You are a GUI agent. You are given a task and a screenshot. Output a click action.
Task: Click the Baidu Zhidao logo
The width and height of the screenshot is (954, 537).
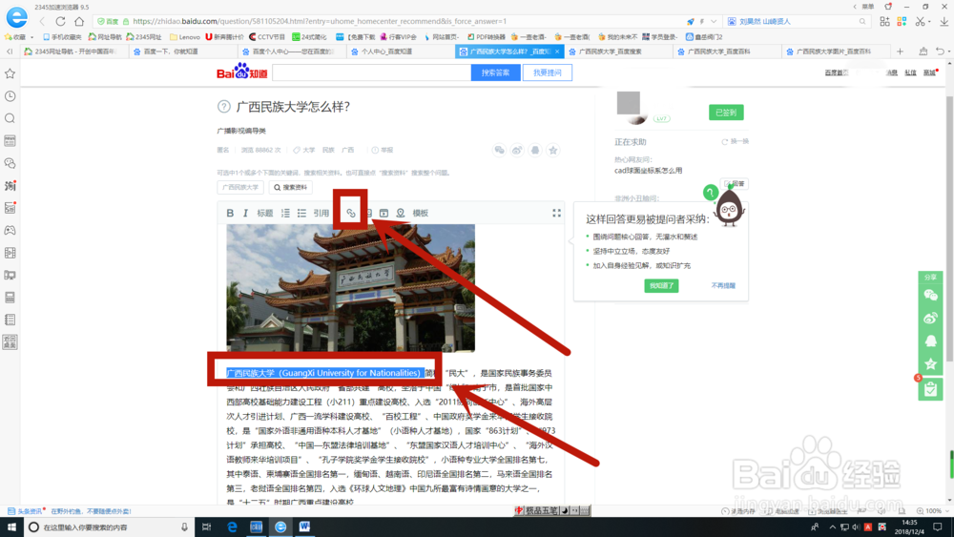coord(242,72)
